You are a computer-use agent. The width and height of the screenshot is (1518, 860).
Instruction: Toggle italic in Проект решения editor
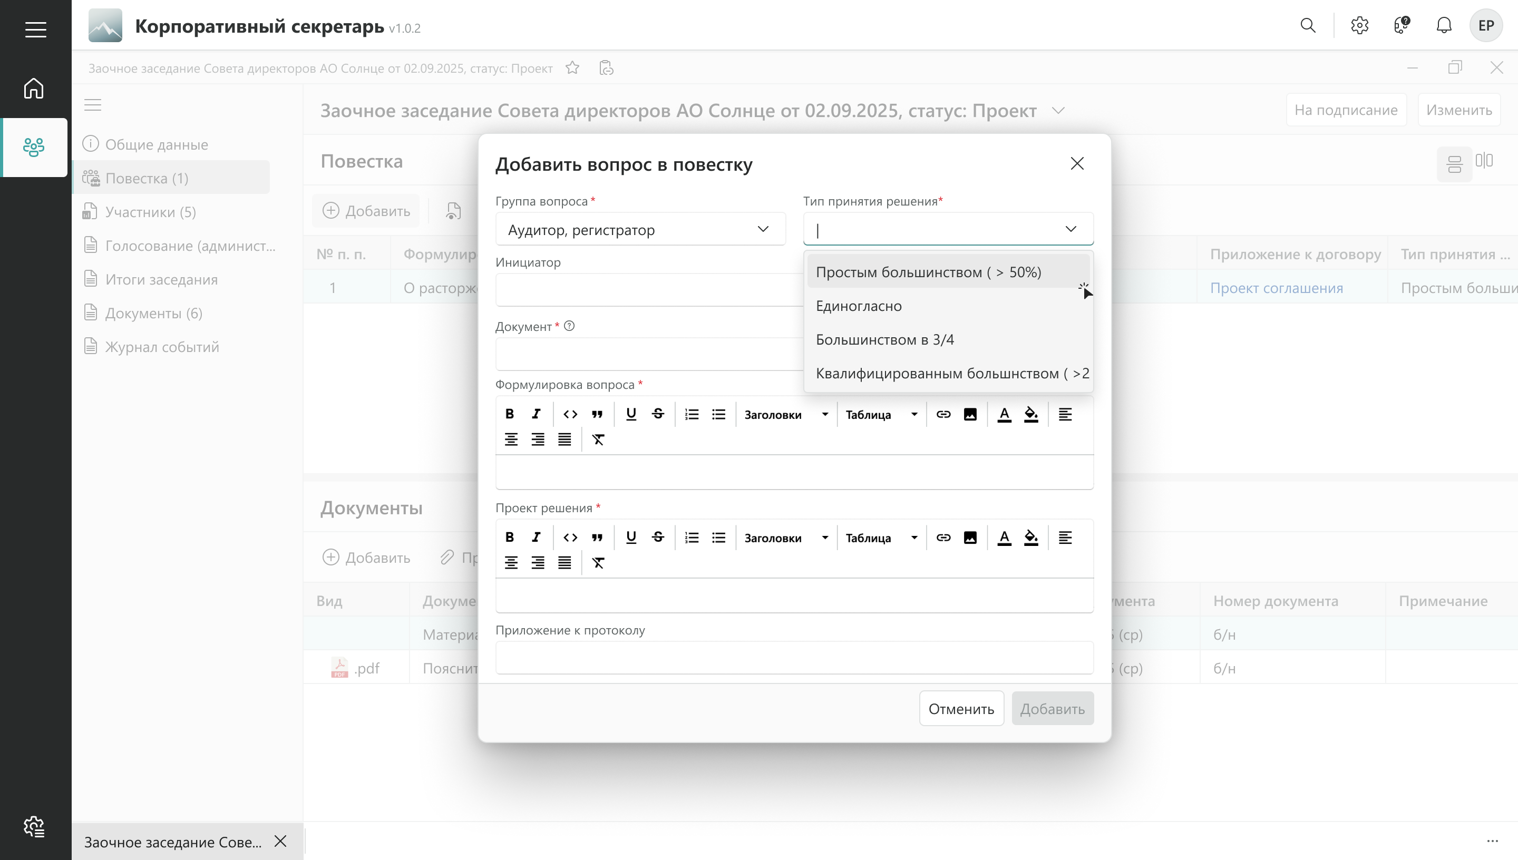(536, 537)
